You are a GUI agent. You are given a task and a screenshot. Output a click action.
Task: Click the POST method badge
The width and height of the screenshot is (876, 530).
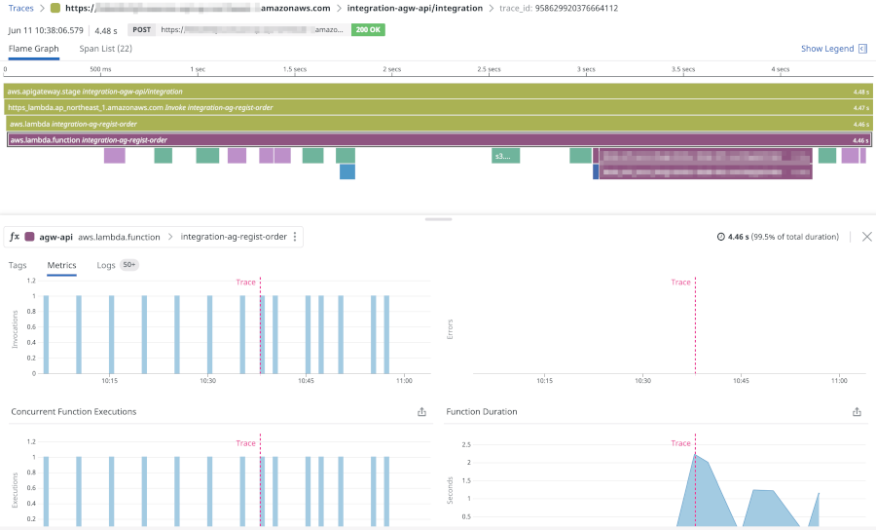pos(141,29)
